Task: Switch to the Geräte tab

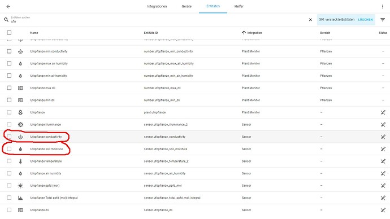Action: pos(187,6)
